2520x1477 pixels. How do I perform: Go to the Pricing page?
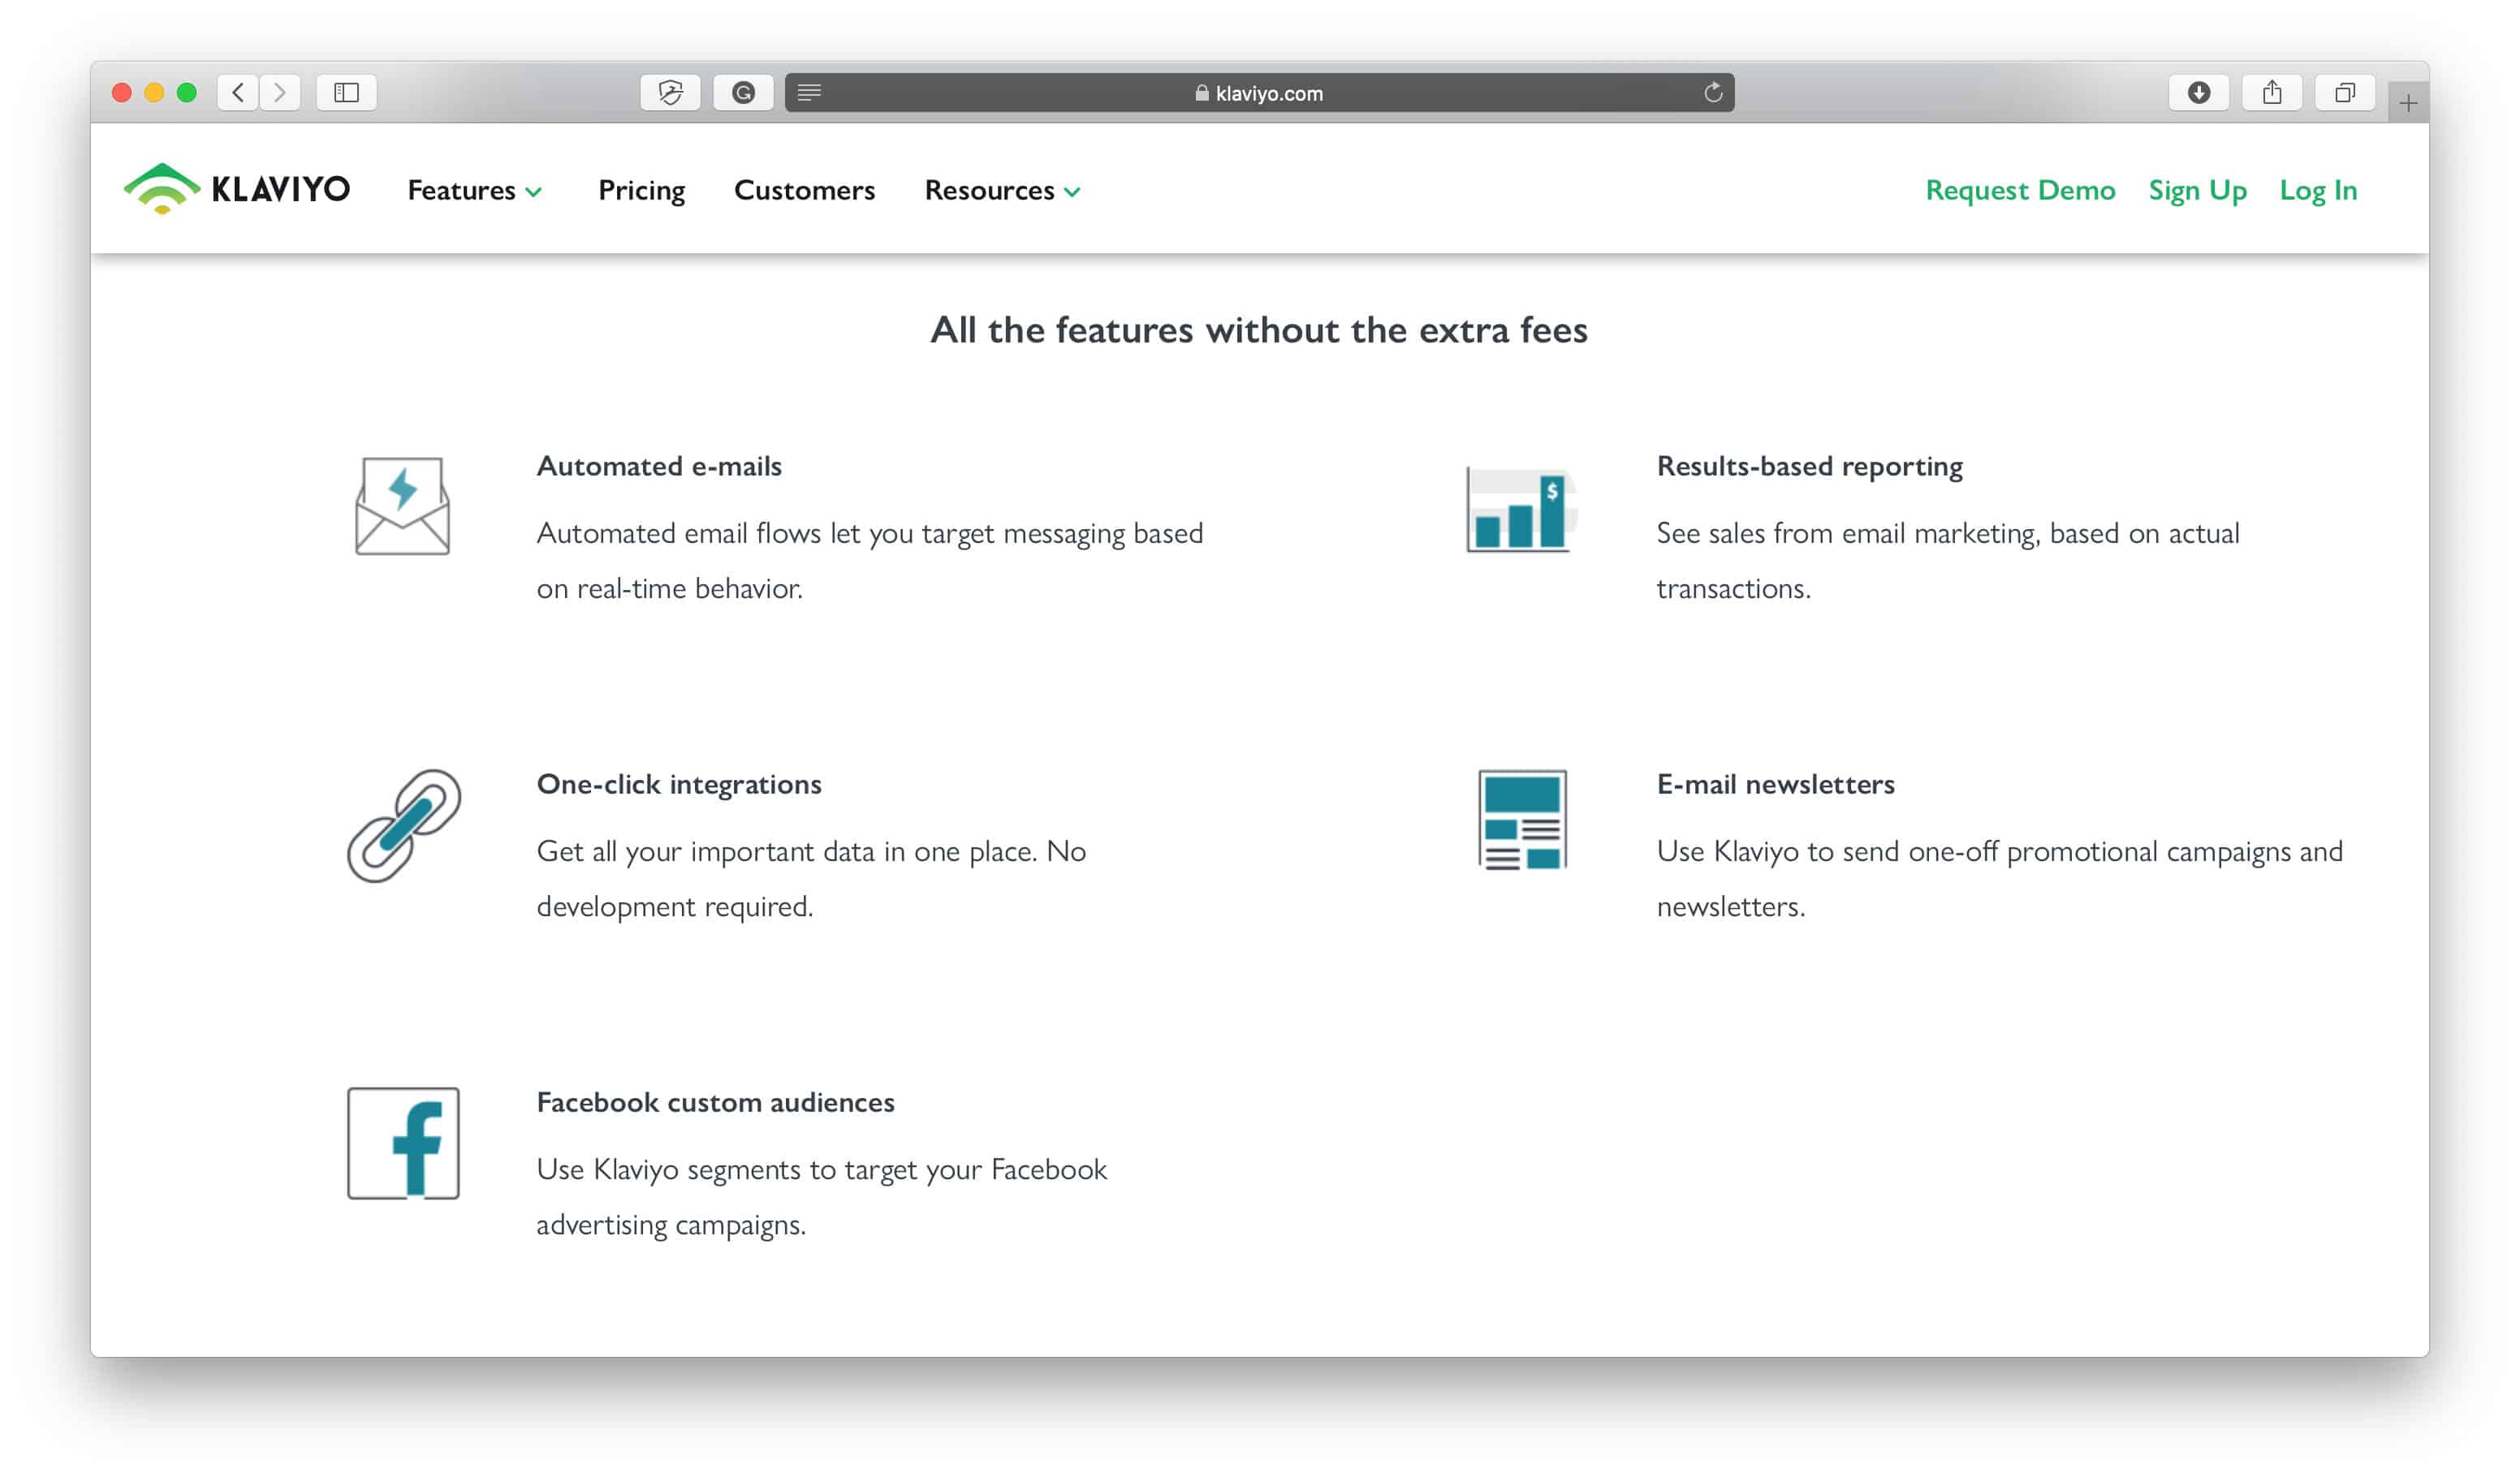click(x=641, y=190)
